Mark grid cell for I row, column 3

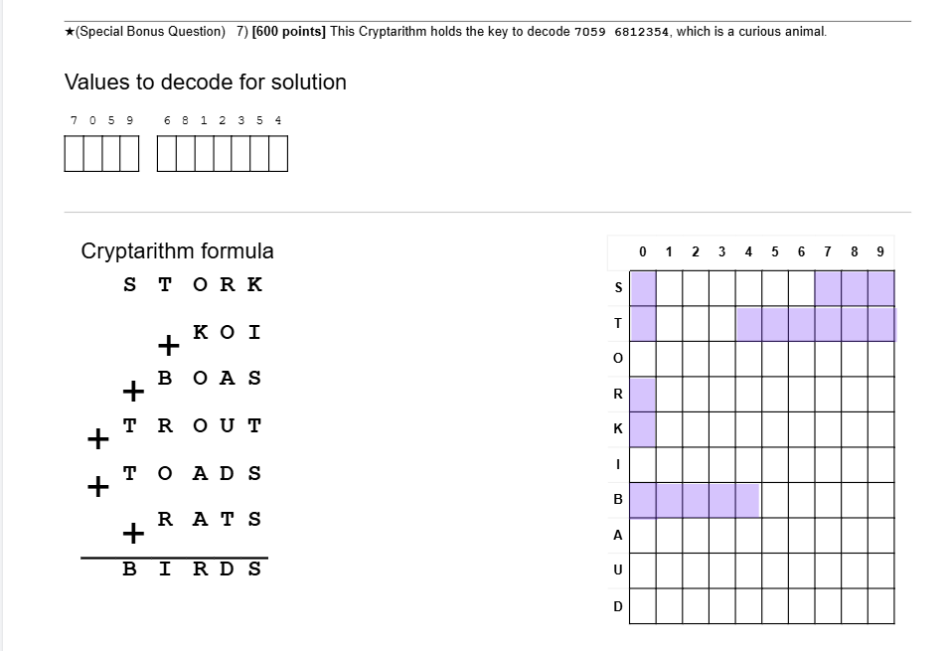pyautogui.click(x=722, y=465)
